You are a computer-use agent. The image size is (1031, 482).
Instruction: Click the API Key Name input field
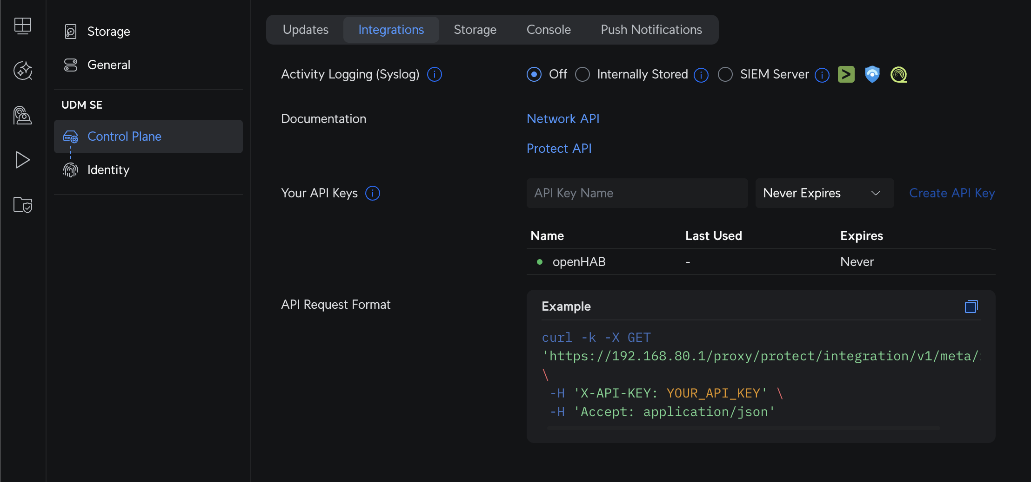636,193
